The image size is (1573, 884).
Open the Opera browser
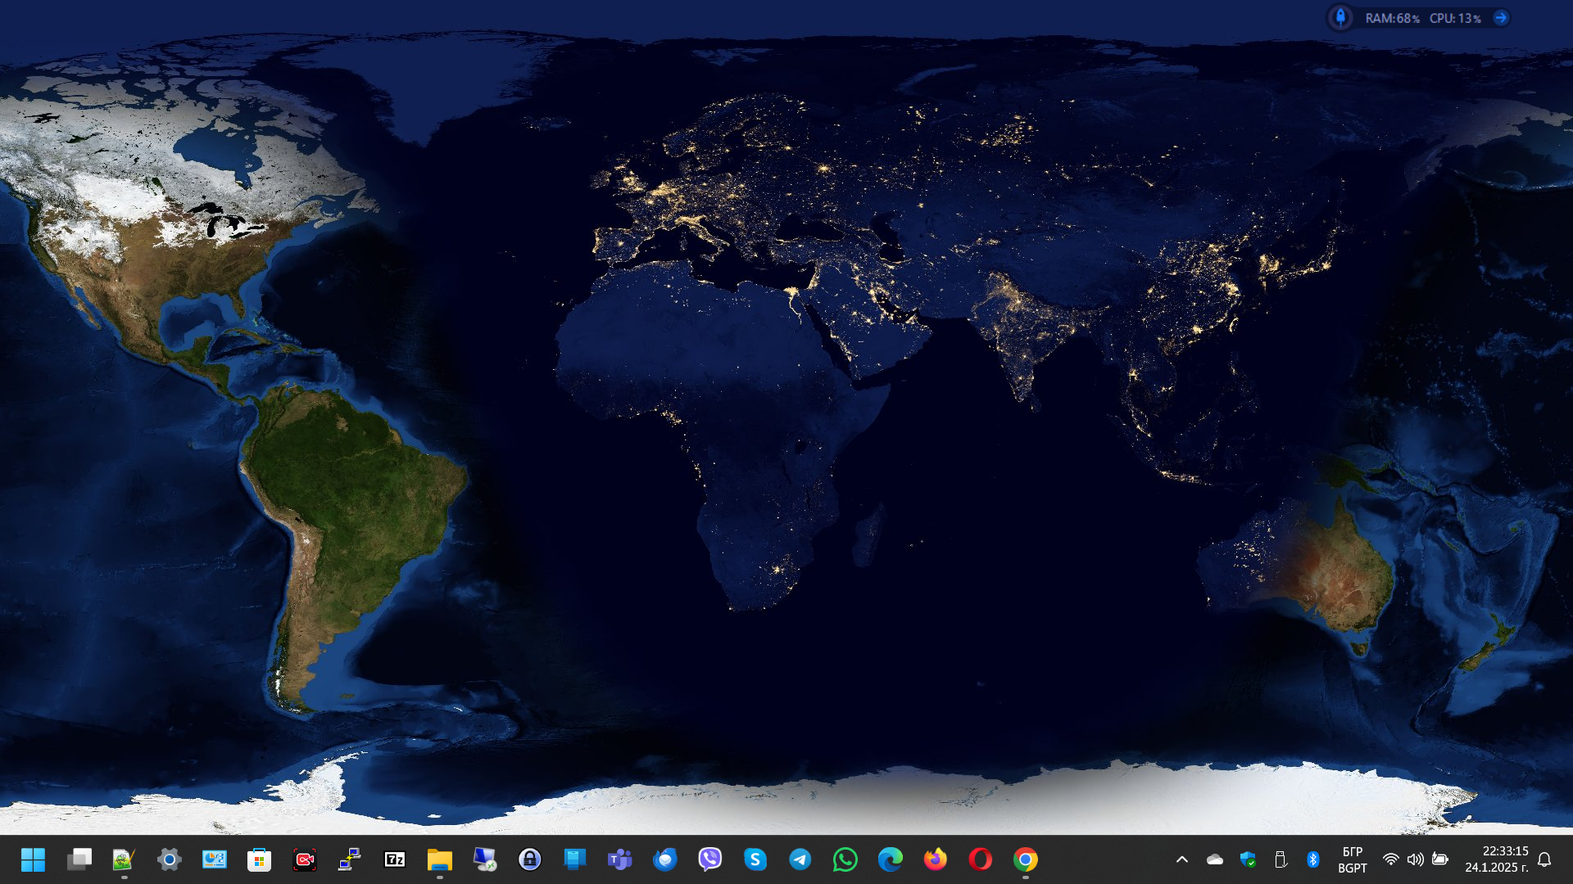point(981,859)
